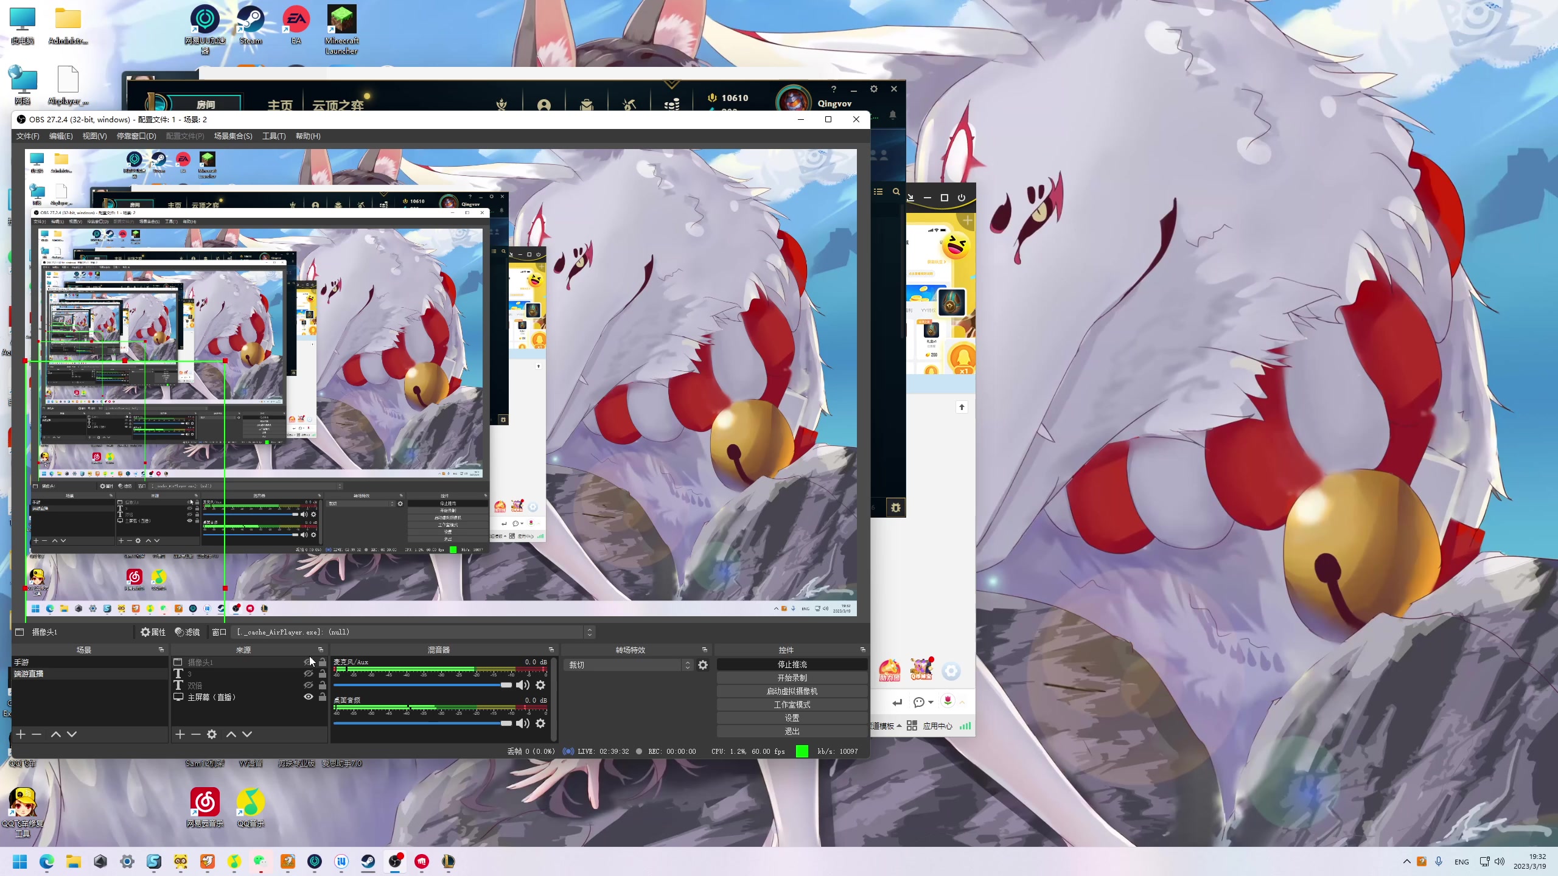
Task: Expand the 道模板 menu arrow in YY
Action: 899,726
